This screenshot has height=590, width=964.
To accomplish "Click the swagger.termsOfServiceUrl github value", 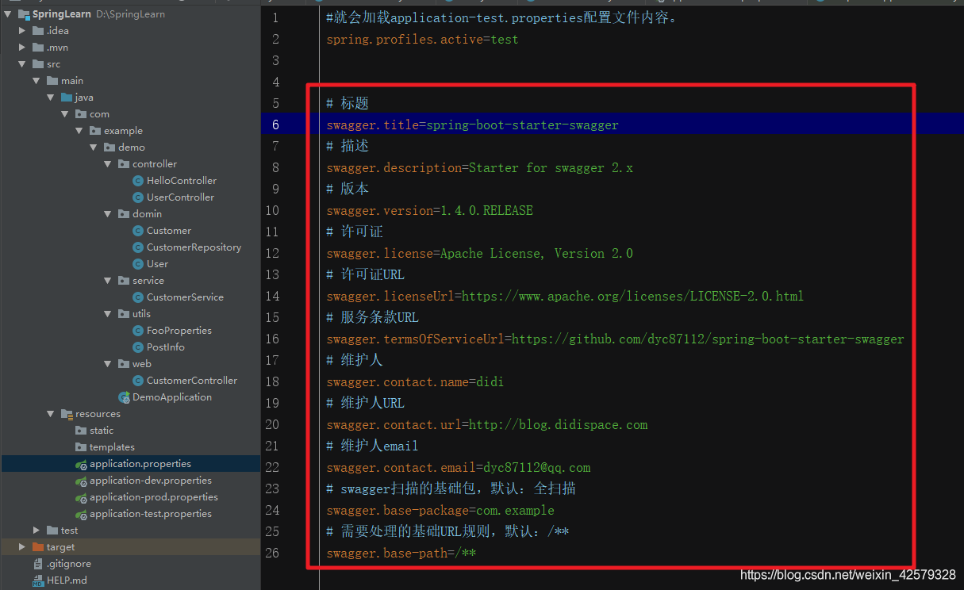I will point(708,339).
